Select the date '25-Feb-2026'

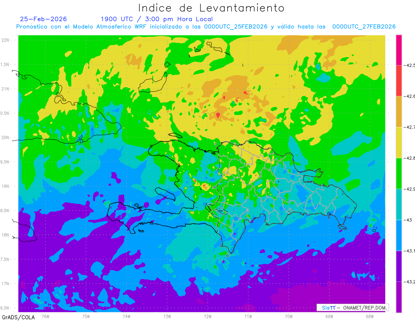pos(44,19)
